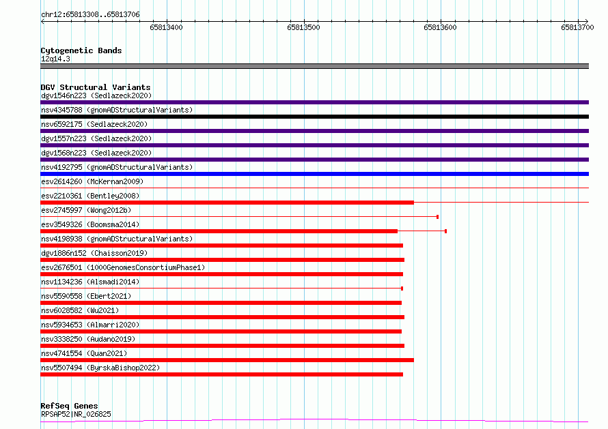This screenshot has height=429, width=608.
Task: Select the red nsv5934653 variant bar
Action: pyautogui.click(x=221, y=331)
